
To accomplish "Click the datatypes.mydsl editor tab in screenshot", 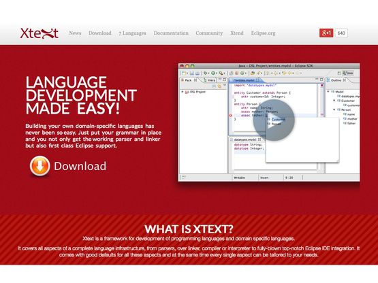I will [x=245, y=139].
